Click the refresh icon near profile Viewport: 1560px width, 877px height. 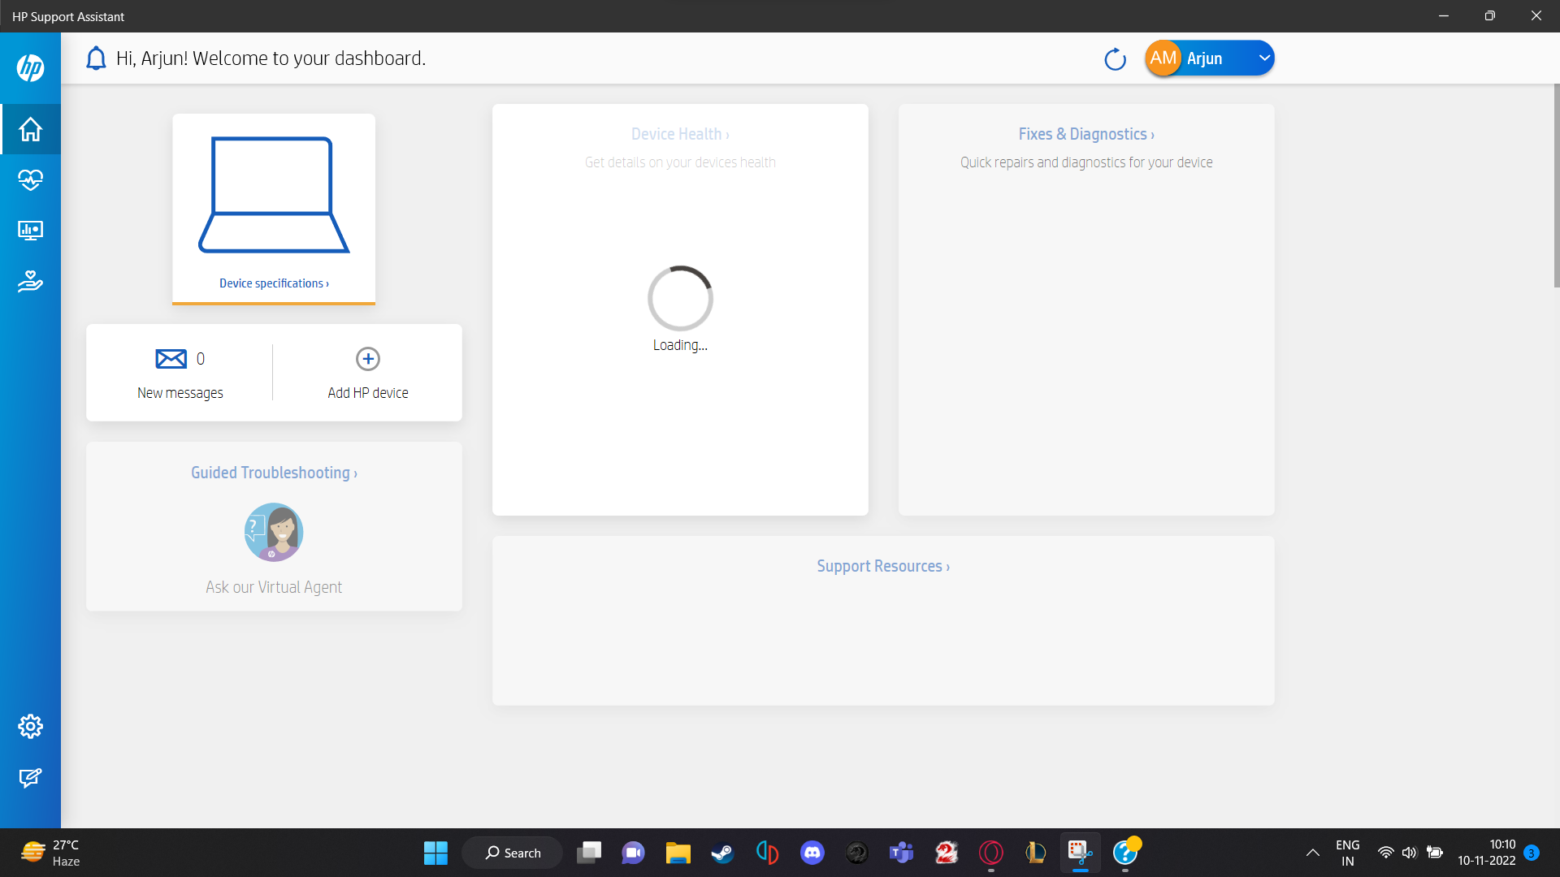1115,59
